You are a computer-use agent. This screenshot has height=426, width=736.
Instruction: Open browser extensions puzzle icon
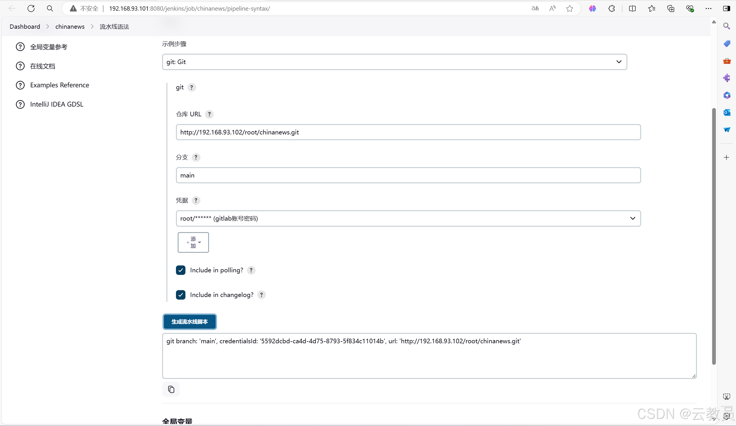click(612, 8)
